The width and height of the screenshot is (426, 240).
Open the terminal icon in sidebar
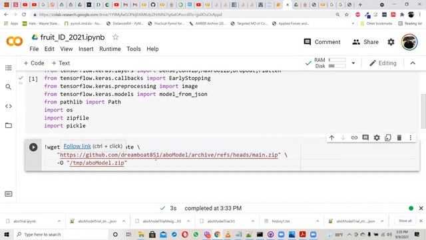(x=9, y=194)
